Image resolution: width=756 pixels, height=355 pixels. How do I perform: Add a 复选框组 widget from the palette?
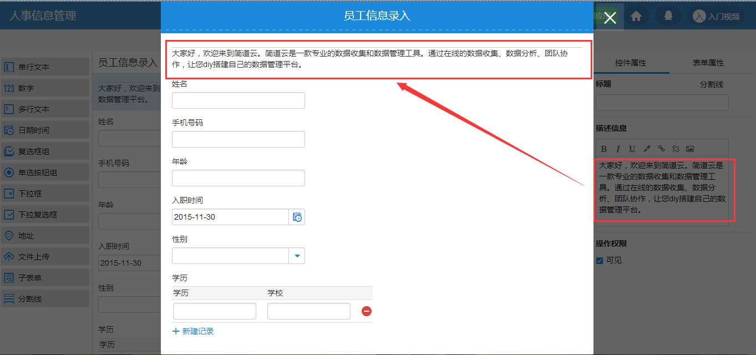(x=45, y=151)
